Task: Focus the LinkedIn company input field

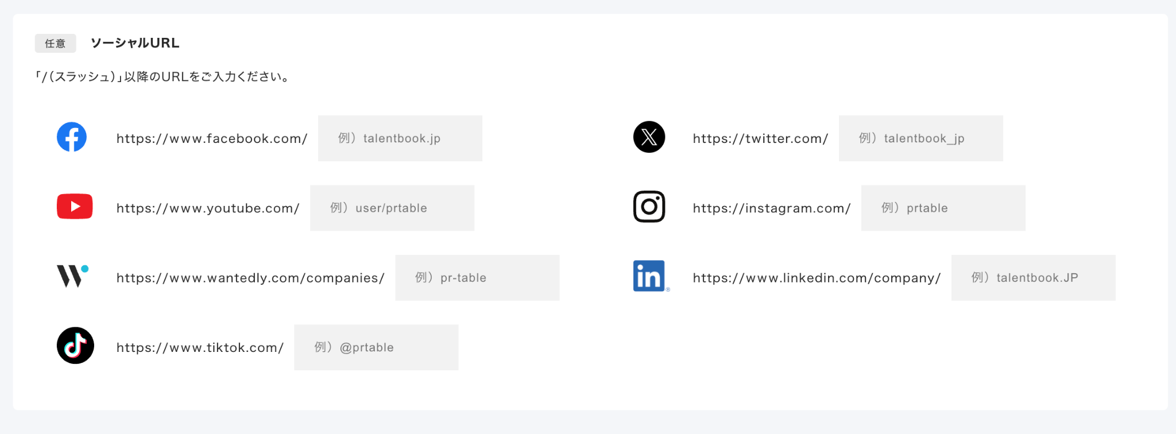Action: pos(1033,278)
